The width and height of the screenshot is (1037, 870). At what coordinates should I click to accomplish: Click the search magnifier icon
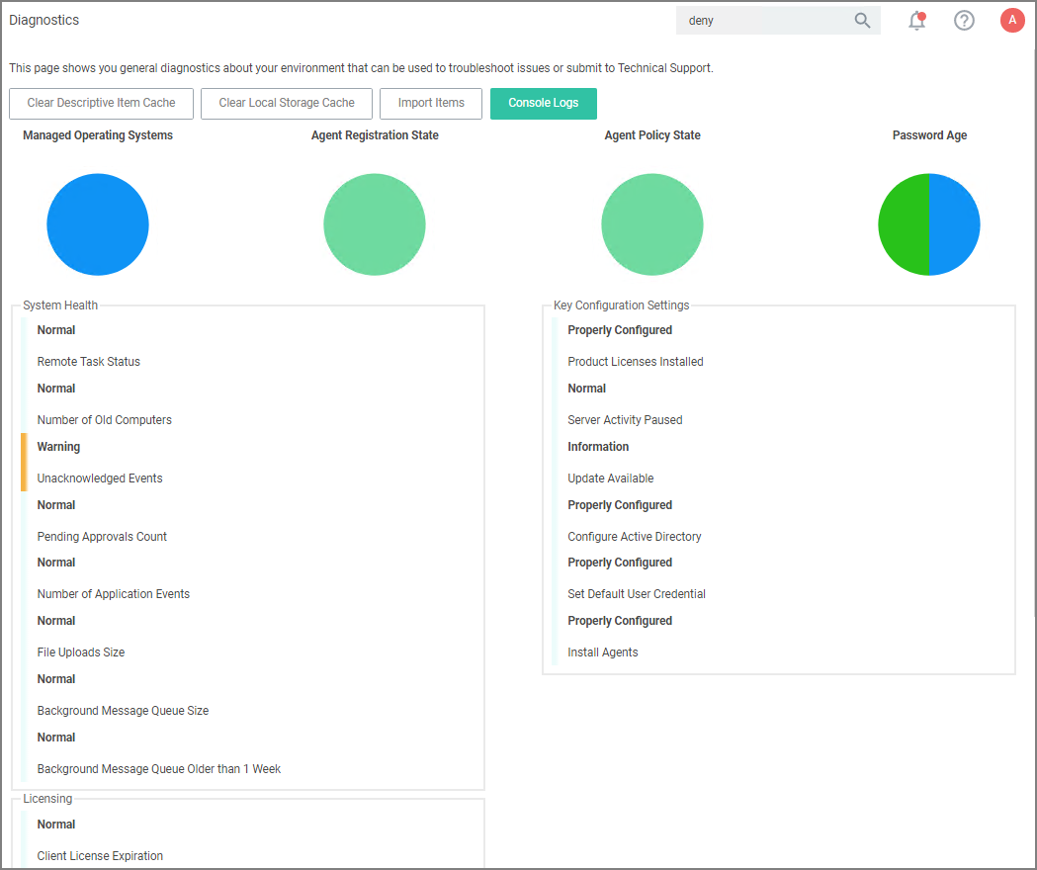(x=861, y=20)
